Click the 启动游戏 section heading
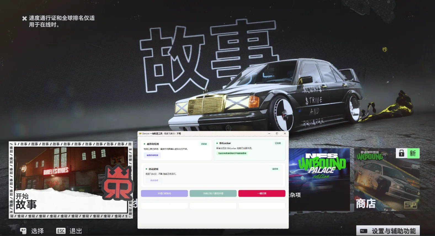435x236 pixels. [x=153, y=169]
